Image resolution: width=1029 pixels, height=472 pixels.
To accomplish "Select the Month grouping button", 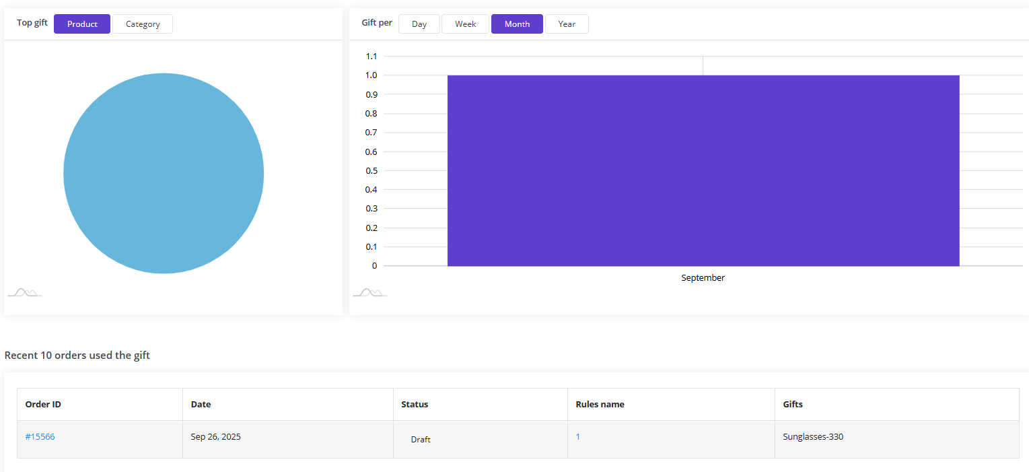I will [x=517, y=24].
